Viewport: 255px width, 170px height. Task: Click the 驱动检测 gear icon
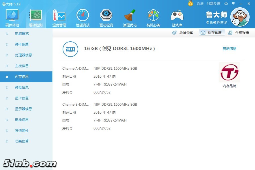pyautogui.click(x=106, y=15)
